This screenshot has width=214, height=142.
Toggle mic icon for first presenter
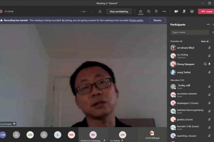[209, 48]
